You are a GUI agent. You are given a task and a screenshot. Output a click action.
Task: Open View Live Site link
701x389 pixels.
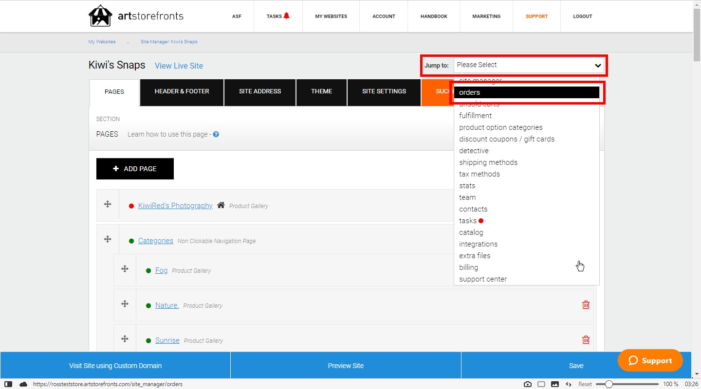click(x=179, y=66)
